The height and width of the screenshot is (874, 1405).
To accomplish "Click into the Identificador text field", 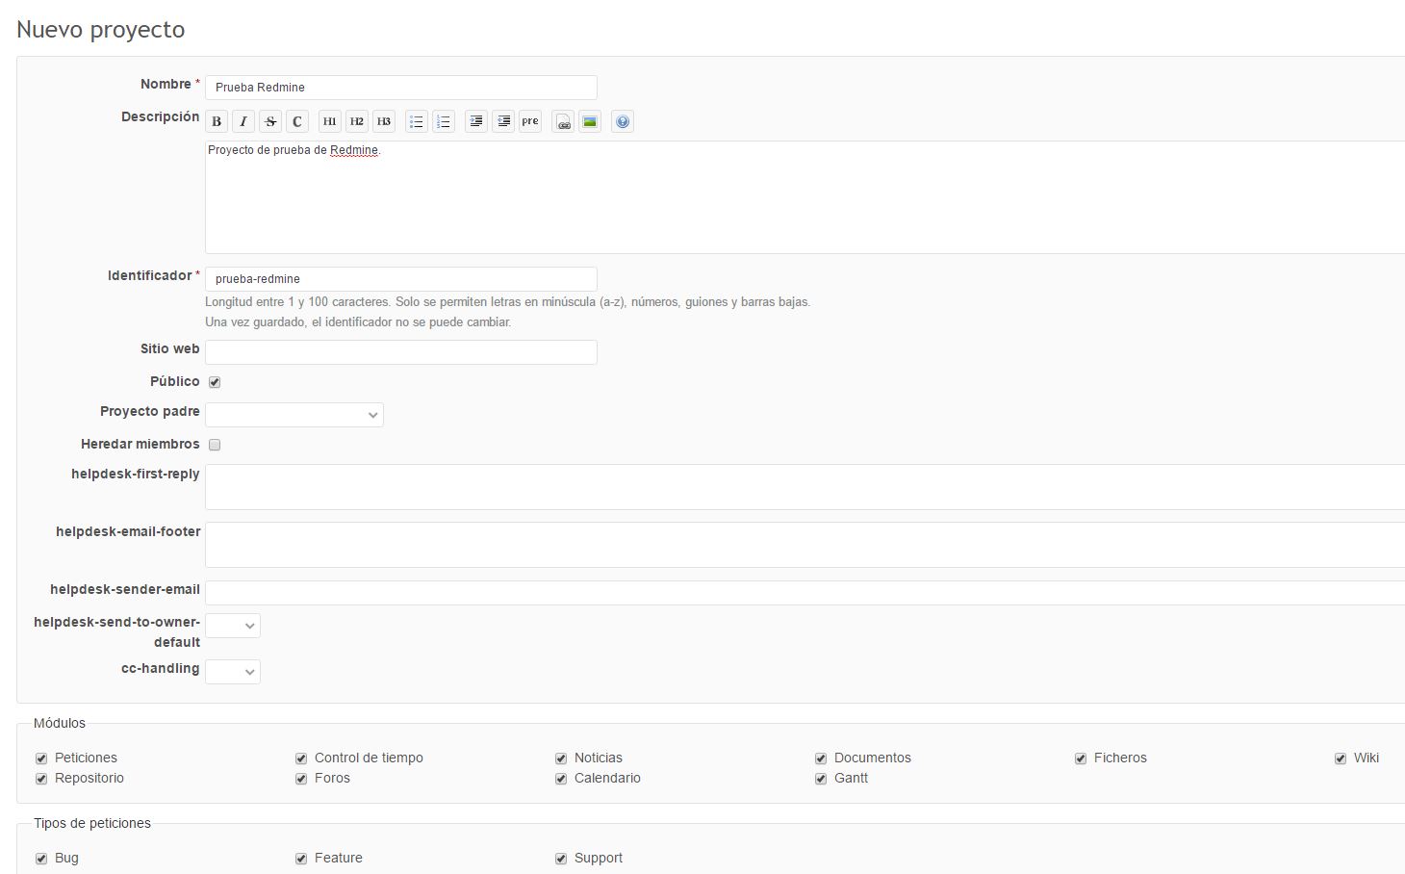I will pyautogui.click(x=400, y=279).
